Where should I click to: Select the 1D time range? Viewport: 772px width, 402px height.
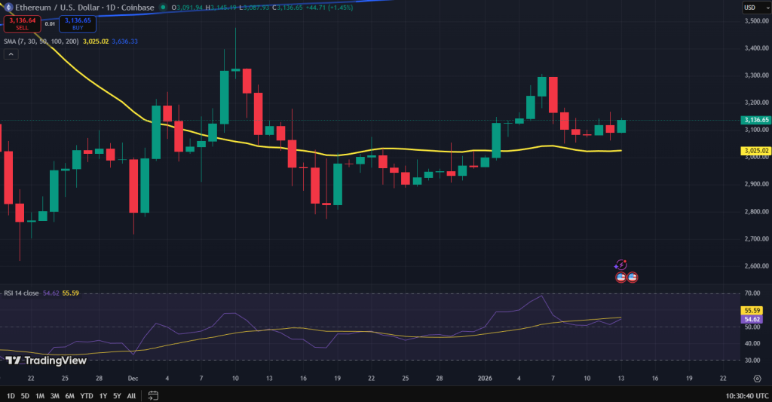pos(11,396)
